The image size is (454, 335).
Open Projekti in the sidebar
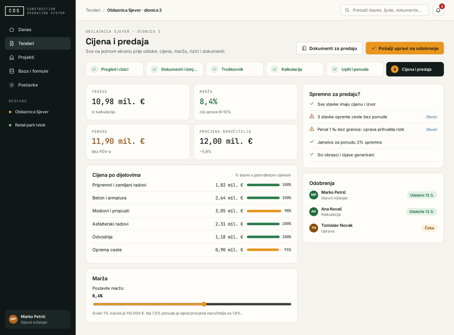tap(38, 57)
